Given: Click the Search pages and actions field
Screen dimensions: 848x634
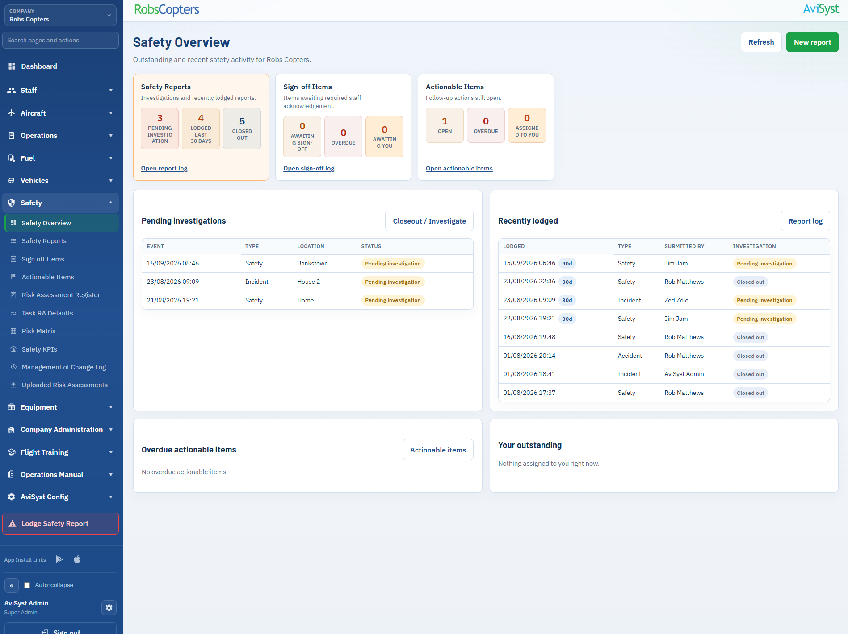Looking at the screenshot, I should [x=60, y=40].
